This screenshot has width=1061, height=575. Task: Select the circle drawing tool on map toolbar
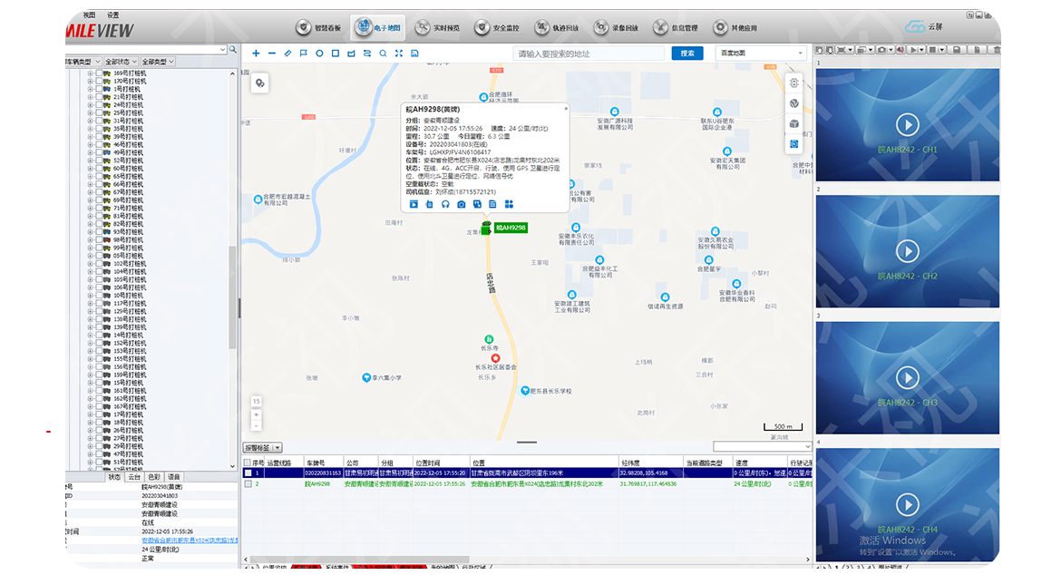pyautogui.click(x=319, y=54)
